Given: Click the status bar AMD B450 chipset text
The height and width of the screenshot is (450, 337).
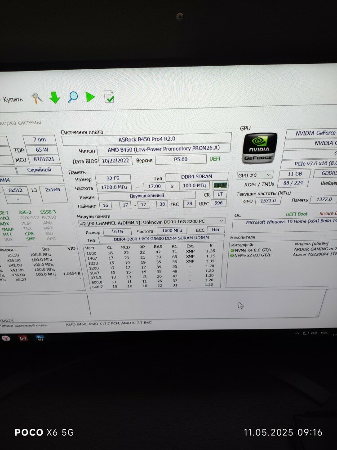Looking at the screenshot, I should coord(109,324).
